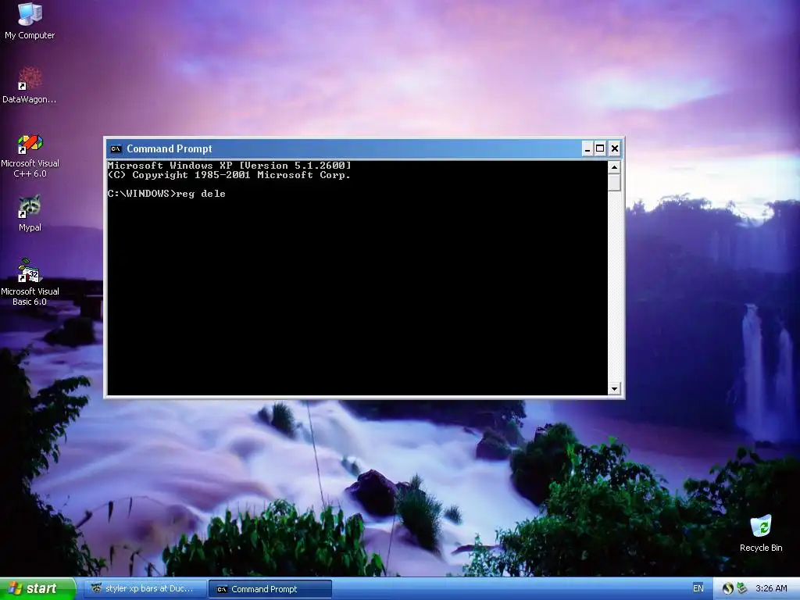The width and height of the screenshot is (800, 600).
Task: Minimize the Command Prompt window
Action: pyautogui.click(x=587, y=149)
